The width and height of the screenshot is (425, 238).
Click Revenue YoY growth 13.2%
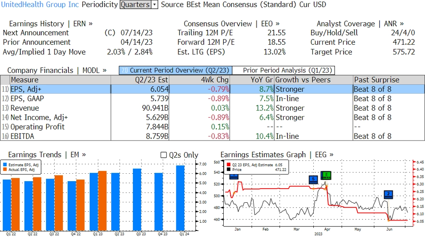264,108
